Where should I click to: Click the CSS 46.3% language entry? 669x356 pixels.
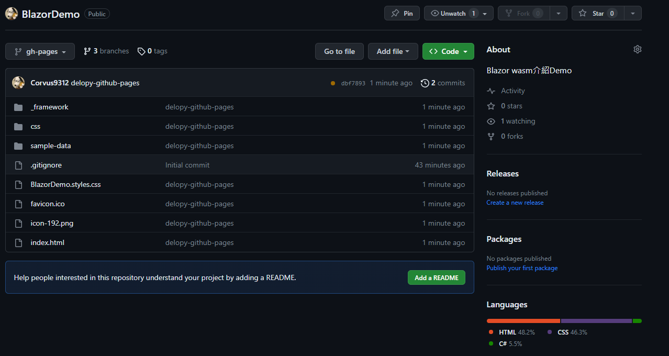(567, 332)
